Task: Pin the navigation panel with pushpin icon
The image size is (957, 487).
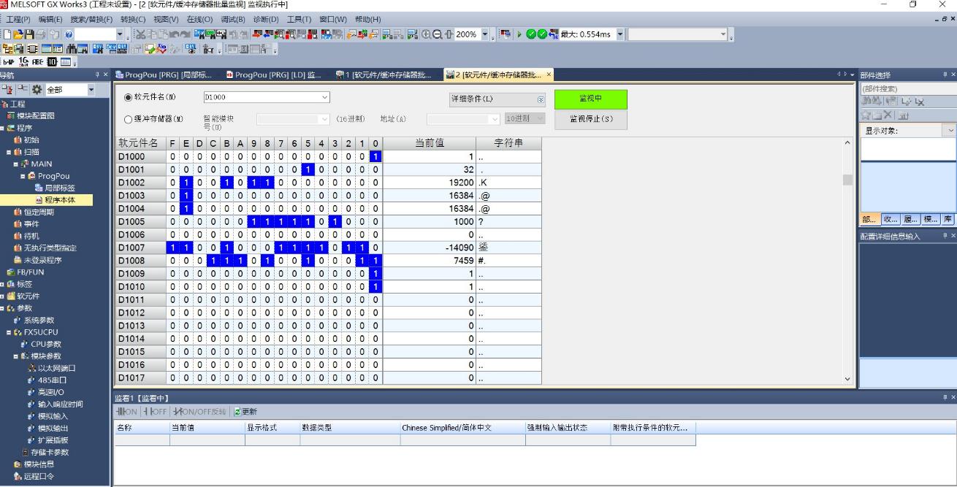Action: (x=97, y=74)
